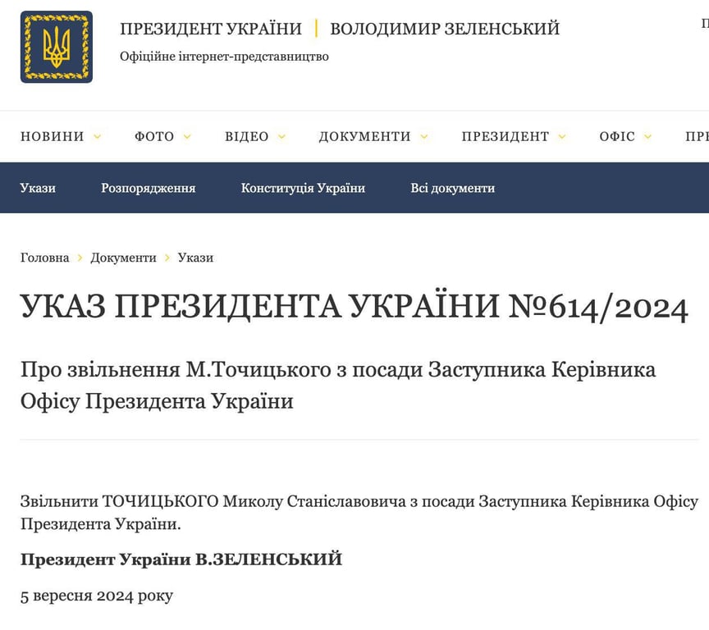Expand the ВІДЕО dropdown chevron
This screenshot has height=630, width=709.
[x=282, y=137]
